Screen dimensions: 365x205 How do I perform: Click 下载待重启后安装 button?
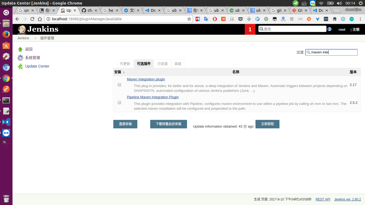coord(168,124)
